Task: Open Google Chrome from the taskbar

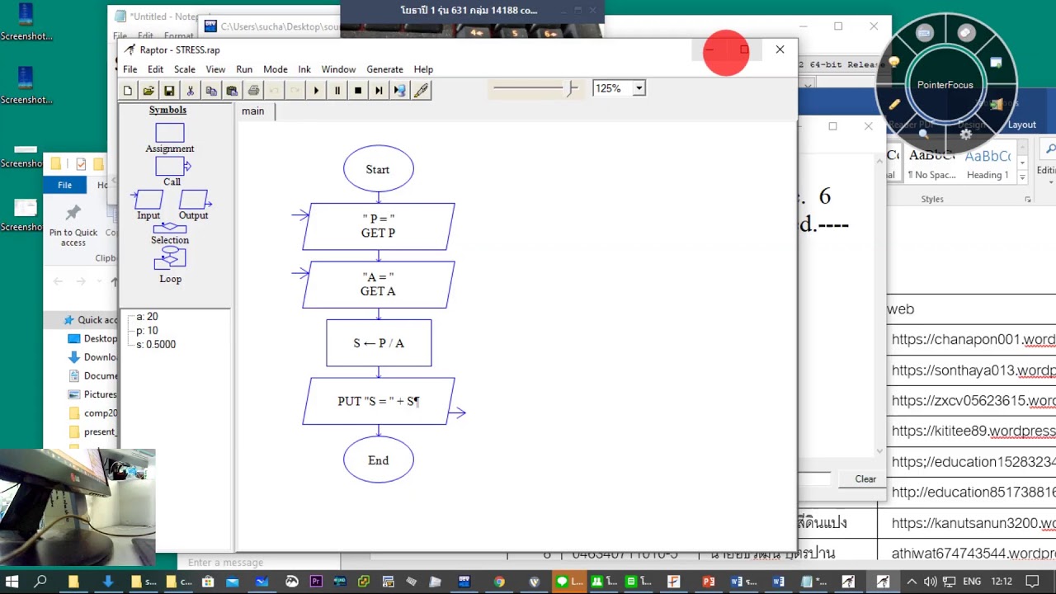Action: (500, 582)
